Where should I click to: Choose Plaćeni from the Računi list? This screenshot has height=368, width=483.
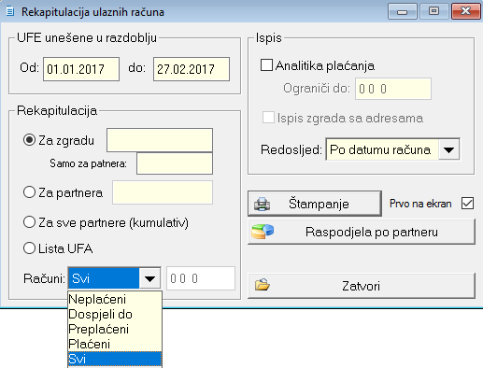click(115, 344)
